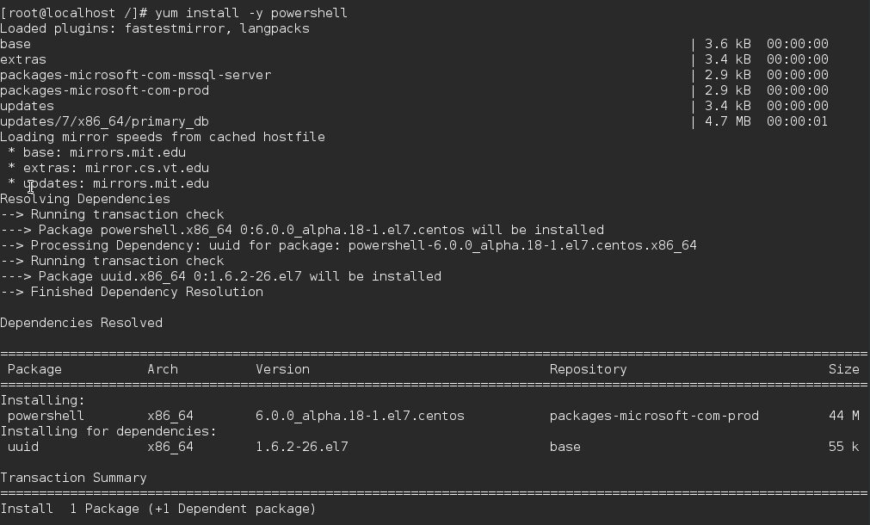Select uuid package name in dependencies row
This screenshot has height=525, width=870.
pyautogui.click(x=23, y=447)
